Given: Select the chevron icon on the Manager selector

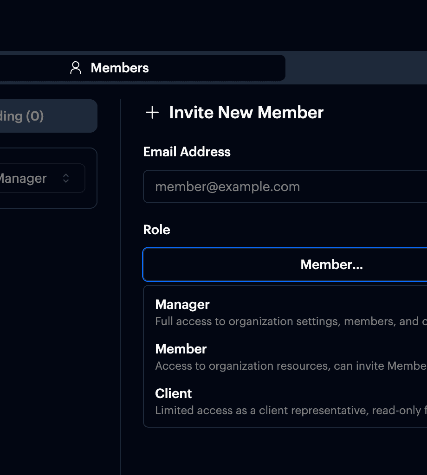Looking at the screenshot, I should (x=65, y=178).
